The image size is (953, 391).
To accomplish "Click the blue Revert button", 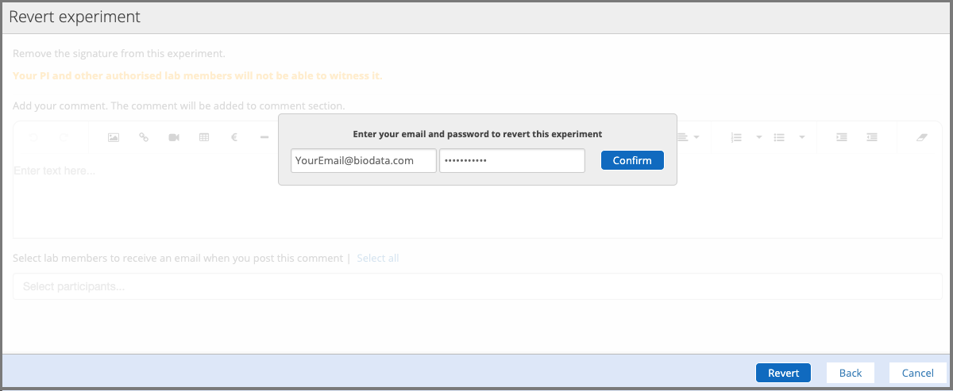I will click(783, 373).
